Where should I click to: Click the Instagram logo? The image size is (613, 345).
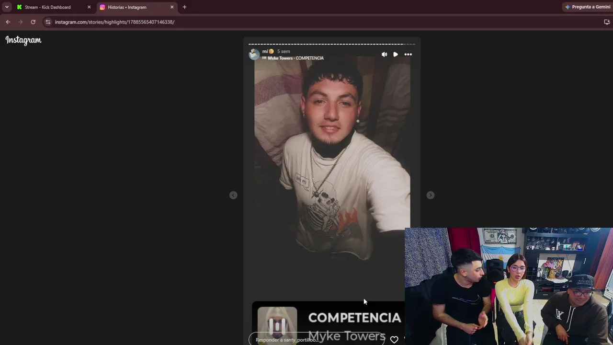[23, 40]
